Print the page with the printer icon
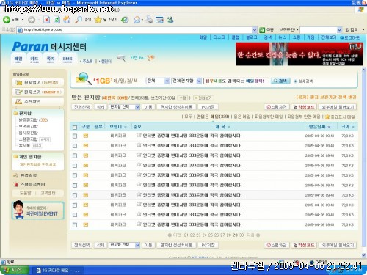This screenshot has width=367, height=275. click(x=149, y=20)
